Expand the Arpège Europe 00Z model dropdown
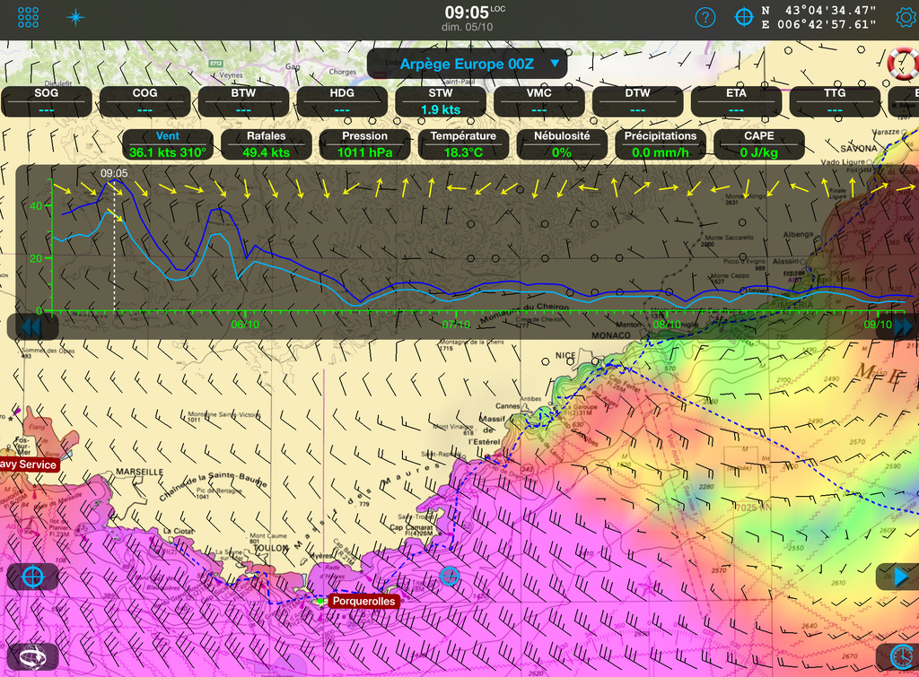 coord(467,64)
